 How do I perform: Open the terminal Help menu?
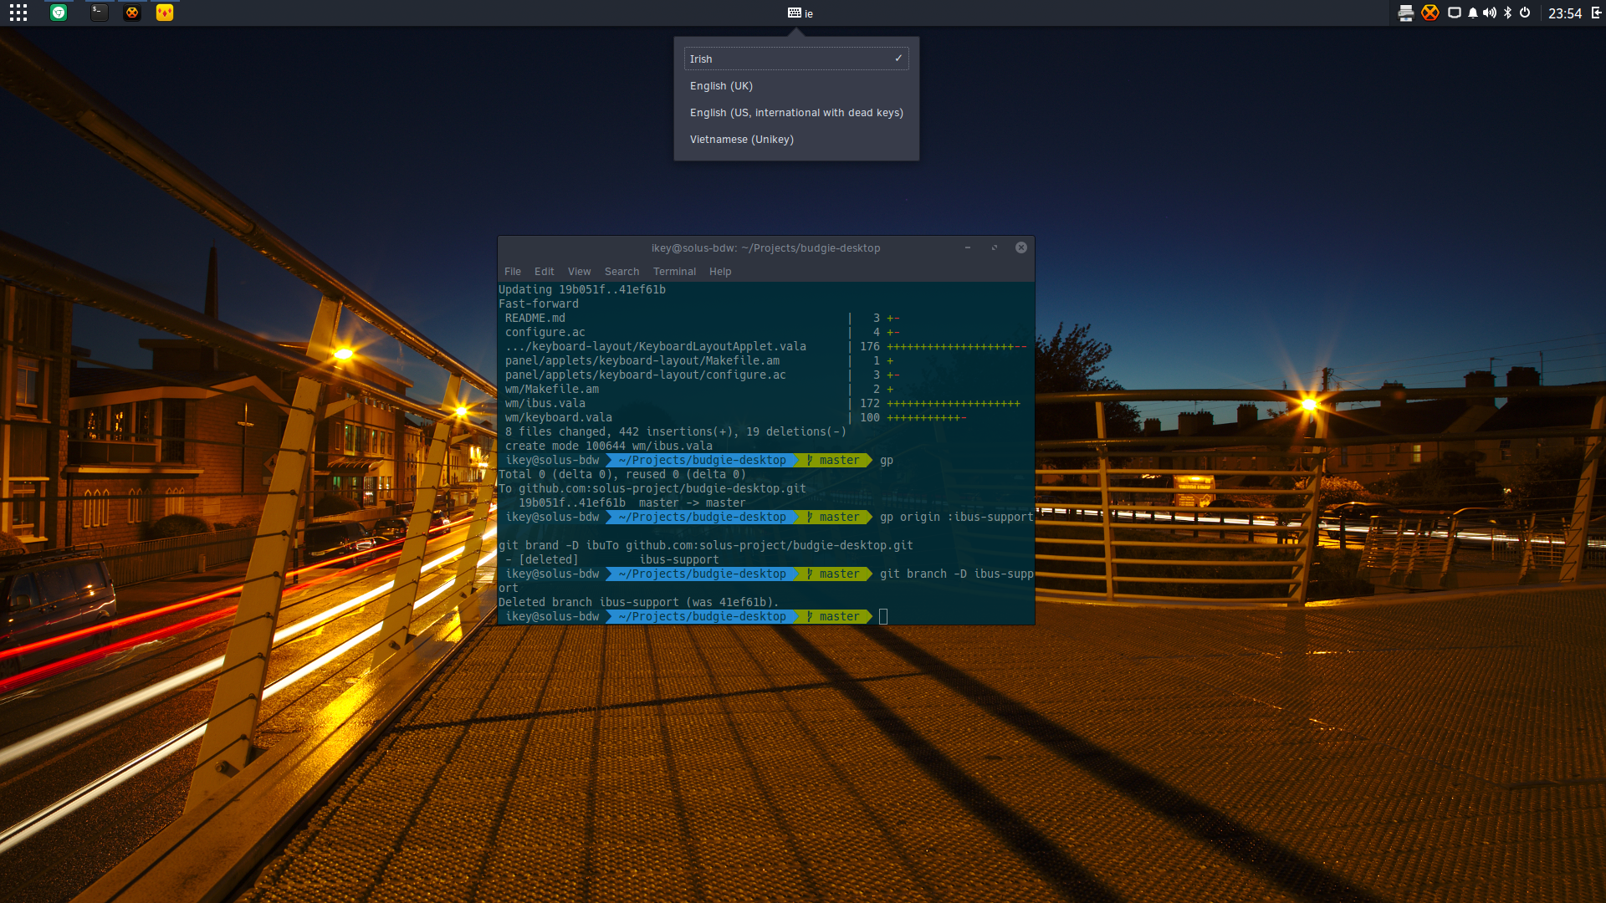tap(720, 272)
